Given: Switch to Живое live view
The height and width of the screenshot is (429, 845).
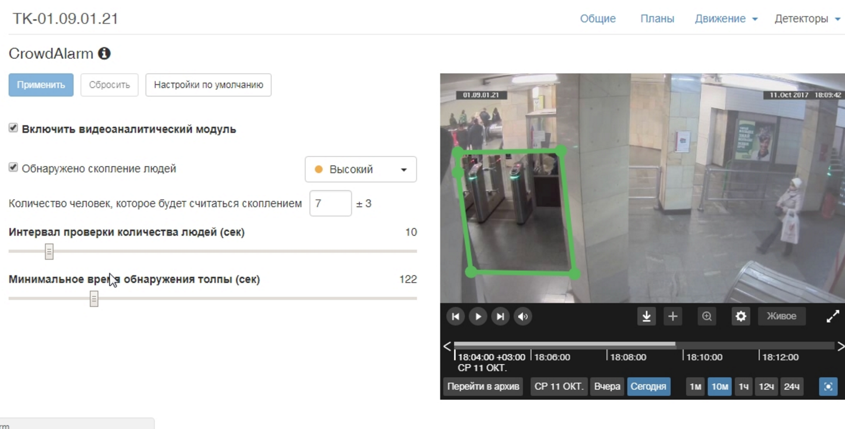Looking at the screenshot, I should pos(781,317).
